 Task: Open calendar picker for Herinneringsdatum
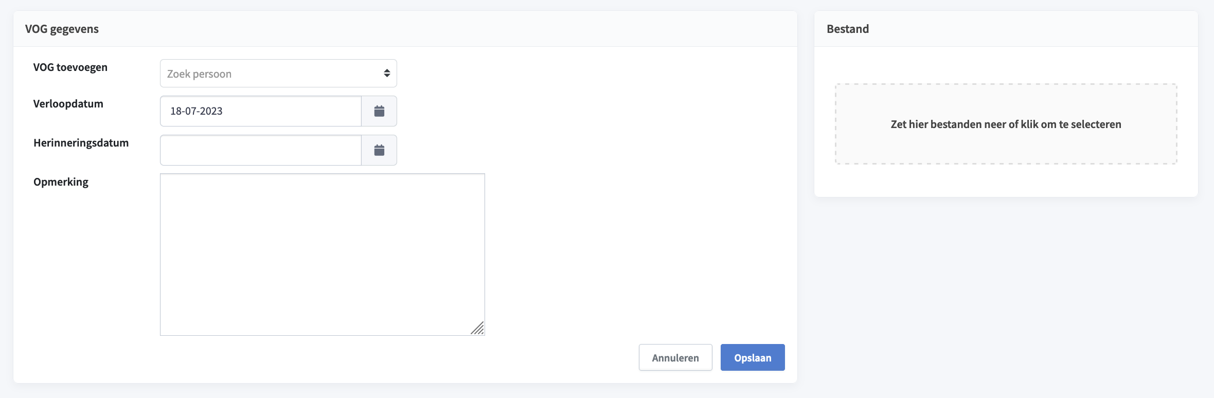point(379,150)
